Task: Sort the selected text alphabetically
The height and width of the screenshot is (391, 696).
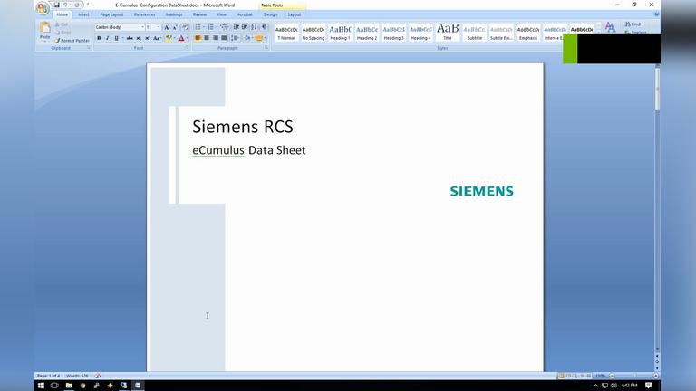Action: click(x=254, y=27)
